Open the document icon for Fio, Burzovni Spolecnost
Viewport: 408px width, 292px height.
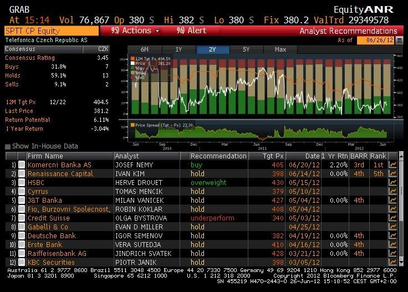click(22, 209)
